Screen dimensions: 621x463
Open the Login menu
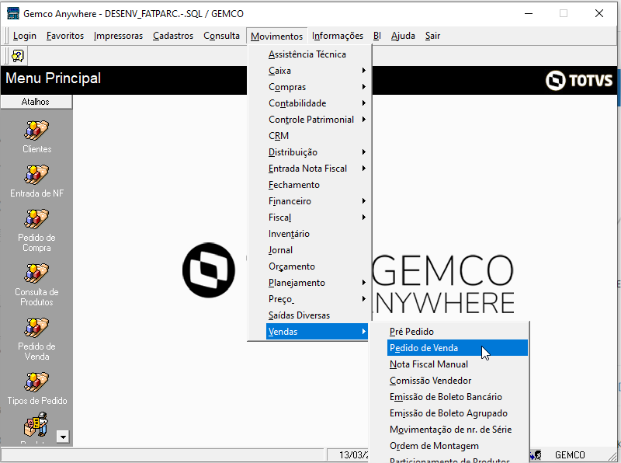pos(25,36)
